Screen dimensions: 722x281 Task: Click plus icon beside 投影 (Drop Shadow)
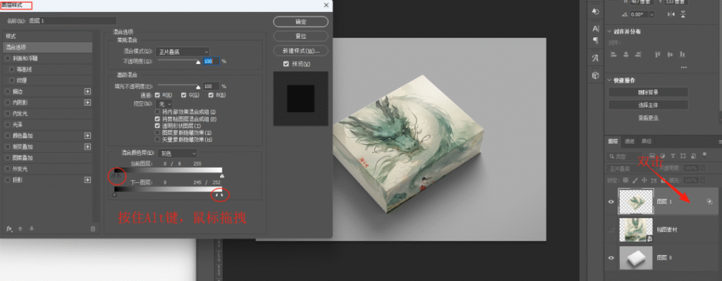[87, 180]
